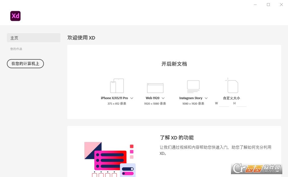The image size is (288, 177).
Task: Click the 自定义大小 label
Action: click(x=231, y=98)
